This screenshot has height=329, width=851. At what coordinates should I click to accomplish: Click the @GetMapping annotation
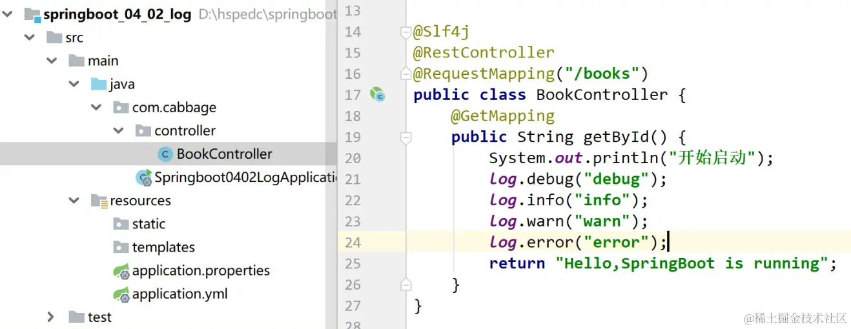(503, 115)
